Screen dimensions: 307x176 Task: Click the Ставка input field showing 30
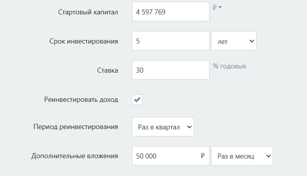(x=170, y=70)
